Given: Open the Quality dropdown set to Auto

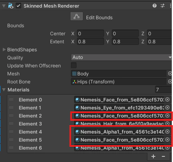Looking at the screenshot, I should [x=121, y=57].
